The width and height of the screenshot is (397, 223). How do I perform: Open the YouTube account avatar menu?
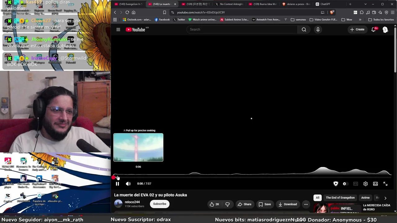pyautogui.click(x=385, y=29)
